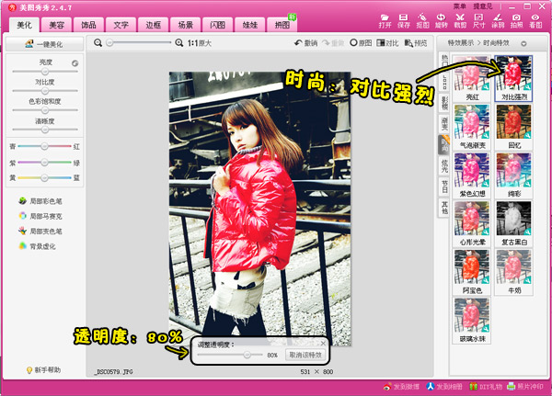Apply the 亮红 effect thumbnail
Screen dimensions: 552x396
[472, 78]
